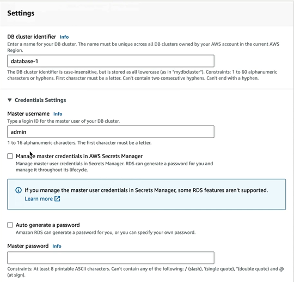Screen dimensions: 294x282
Task: Open Info link beside Master password
Action: [x=57, y=246]
